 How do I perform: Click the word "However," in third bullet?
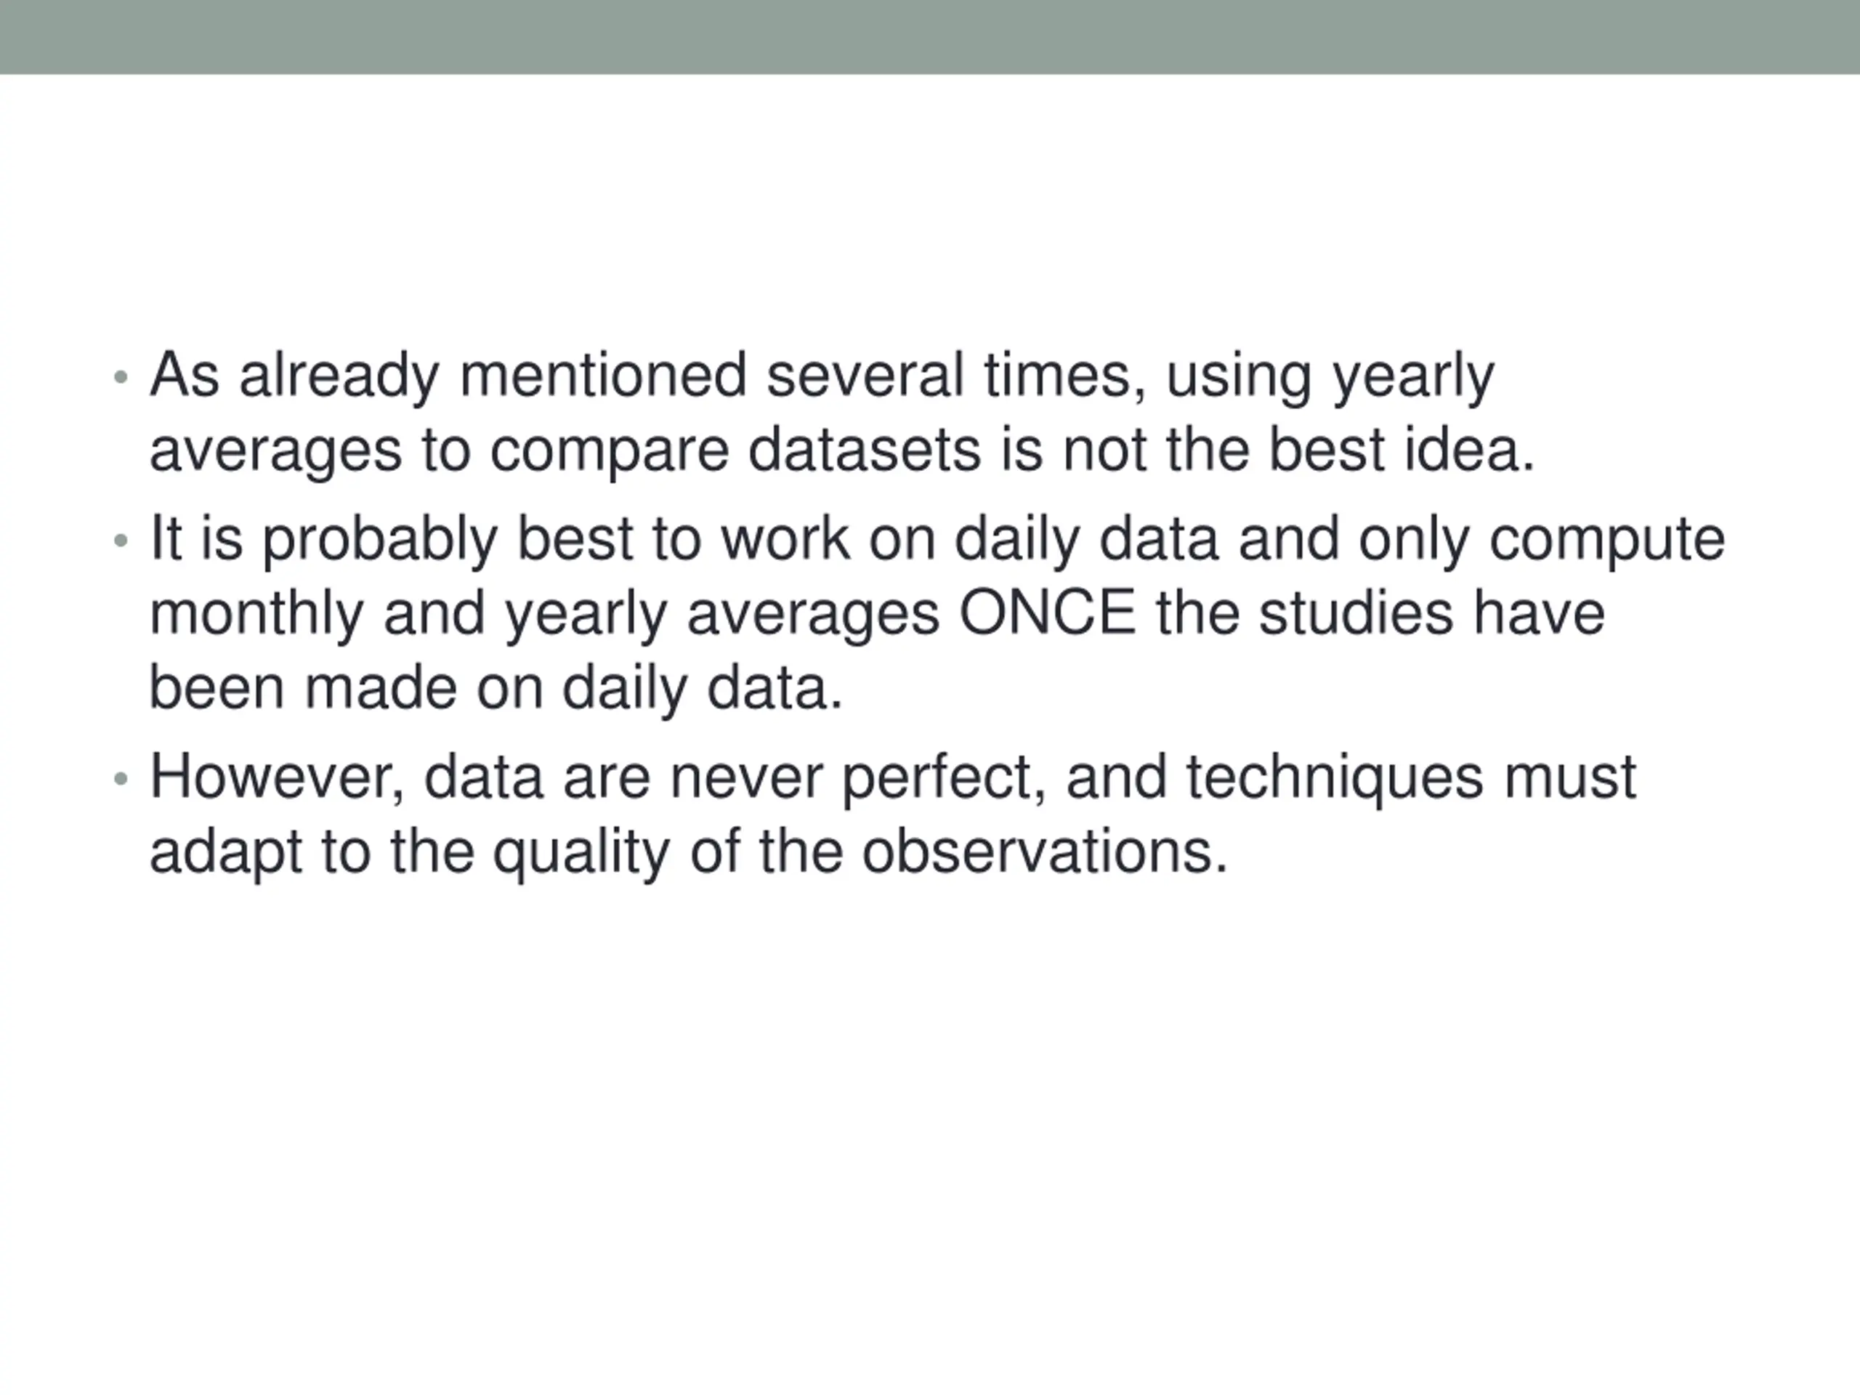click(x=278, y=779)
